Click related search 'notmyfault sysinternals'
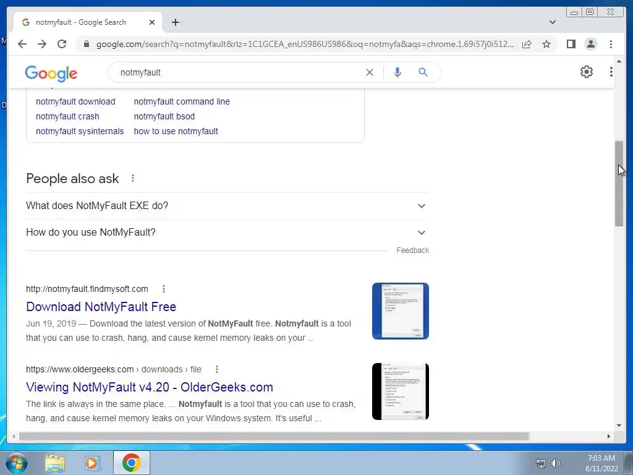 click(80, 131)
